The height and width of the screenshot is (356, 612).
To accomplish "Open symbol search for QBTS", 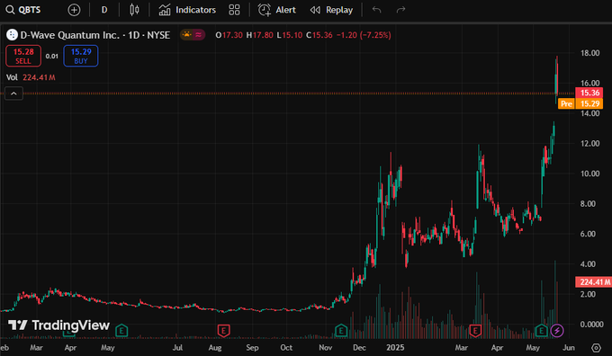I will pyautogui.click(x=23, y=10).
